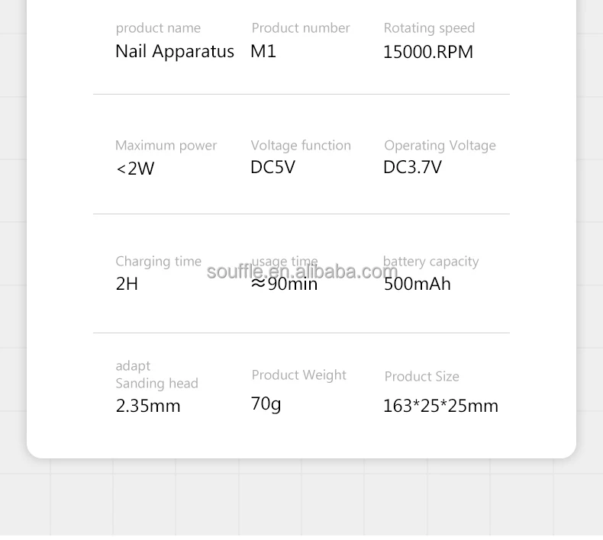Click the 'Voltage function' label
Screen dimensions: 603x540
coord(301,146)
